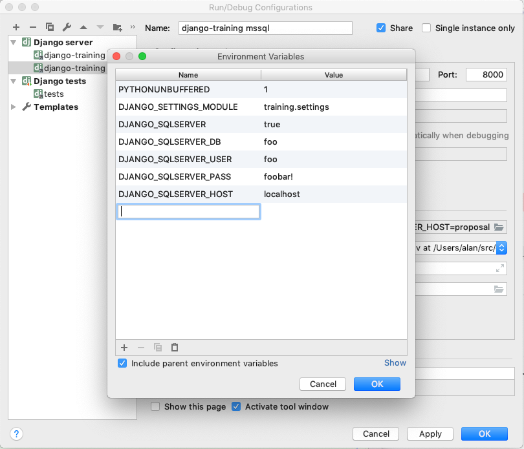Click configuration Name input field

(265, 28)
